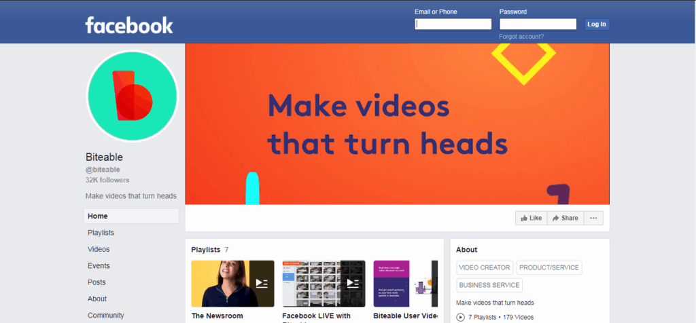Viewport: 696px width, 323px height.
Task: Click 7 Playlists • 179 Videos text
Action: click(x=501, y=318)
